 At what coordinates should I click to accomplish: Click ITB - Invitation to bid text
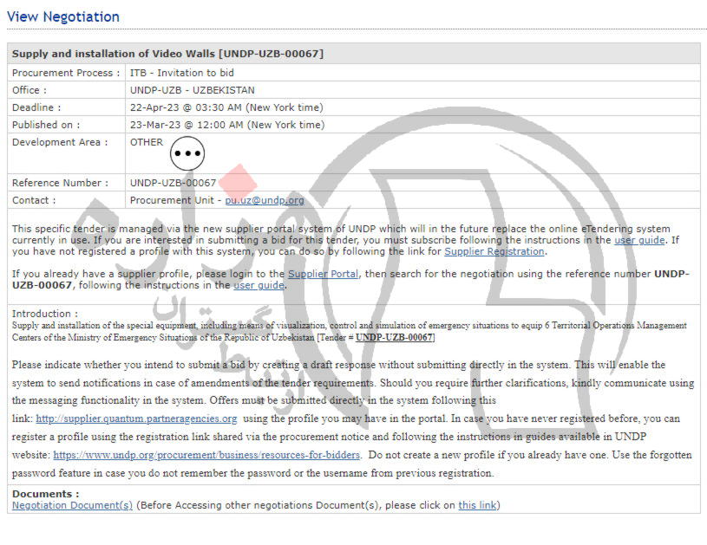[181, 73]
